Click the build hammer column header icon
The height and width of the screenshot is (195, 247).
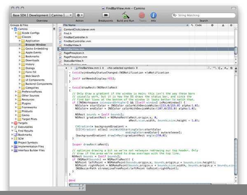[x=192, y=25]
